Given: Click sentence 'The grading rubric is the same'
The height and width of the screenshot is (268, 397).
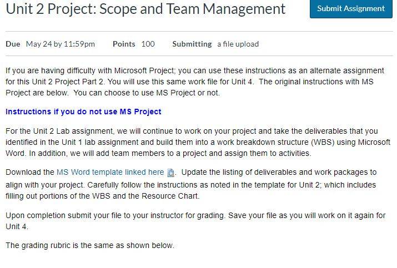Looking at the screenshot, I should coord(90,245).
